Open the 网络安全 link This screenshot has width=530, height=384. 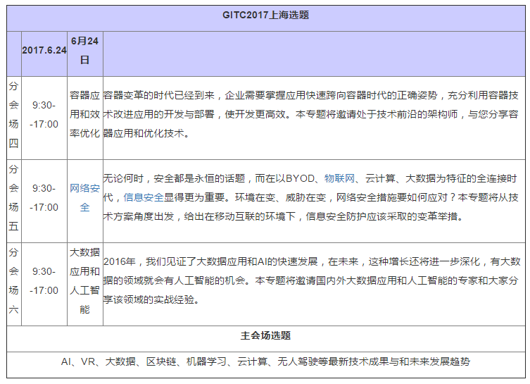(84, 197)
